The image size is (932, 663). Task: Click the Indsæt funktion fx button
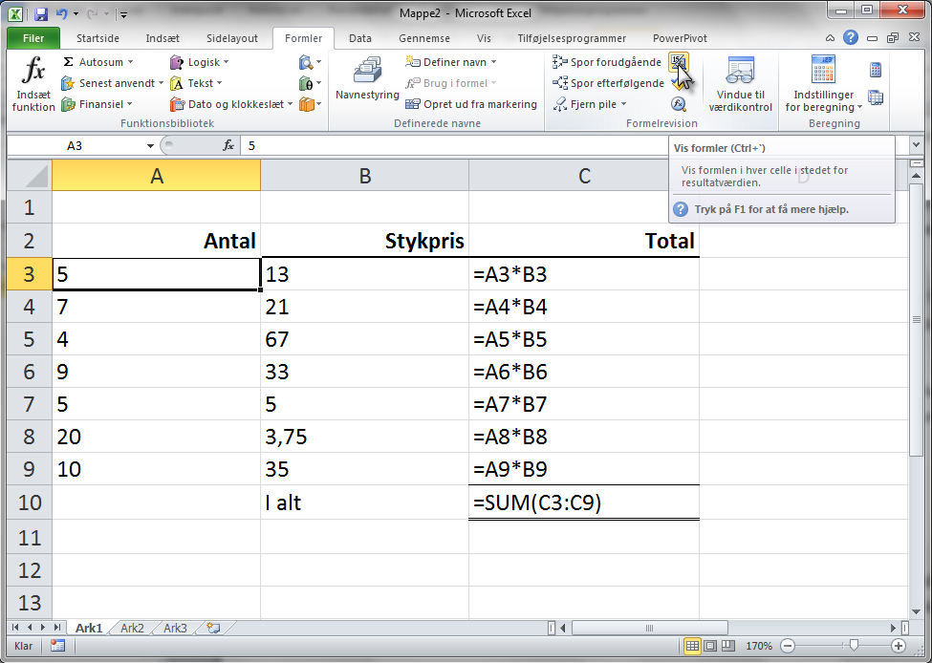(x=33, y=83)
